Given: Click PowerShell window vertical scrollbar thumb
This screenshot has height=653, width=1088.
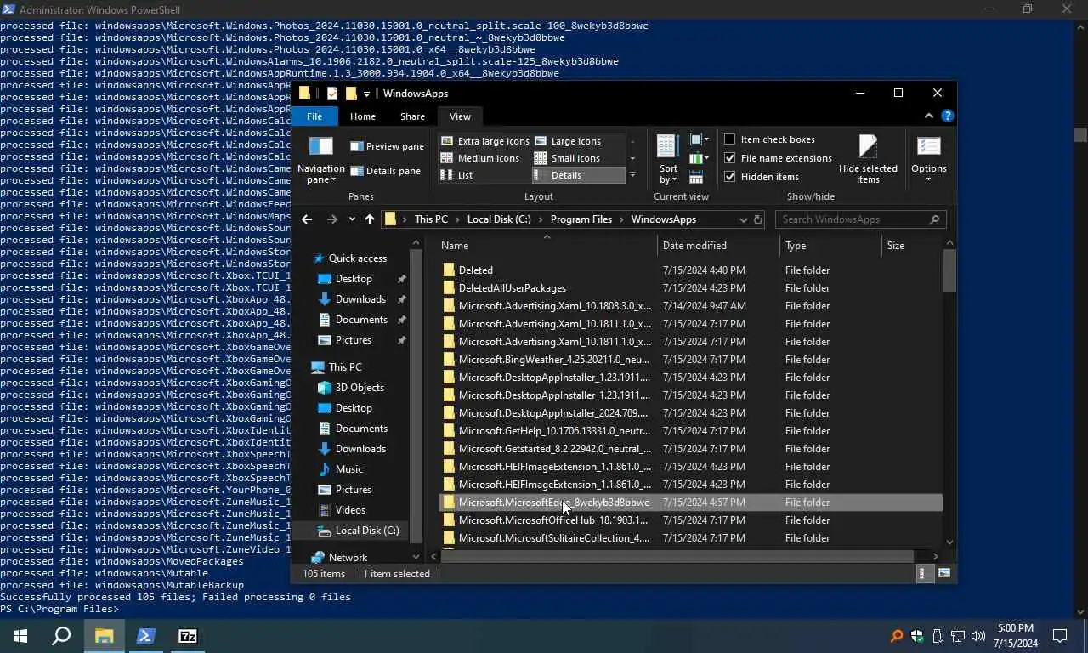Looking at the screenshot, I should 1080,134.
